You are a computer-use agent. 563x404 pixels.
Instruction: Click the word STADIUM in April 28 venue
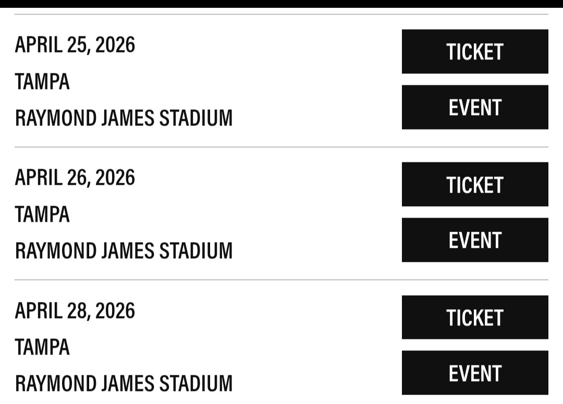pyautogui.click(x=196, y=384)
